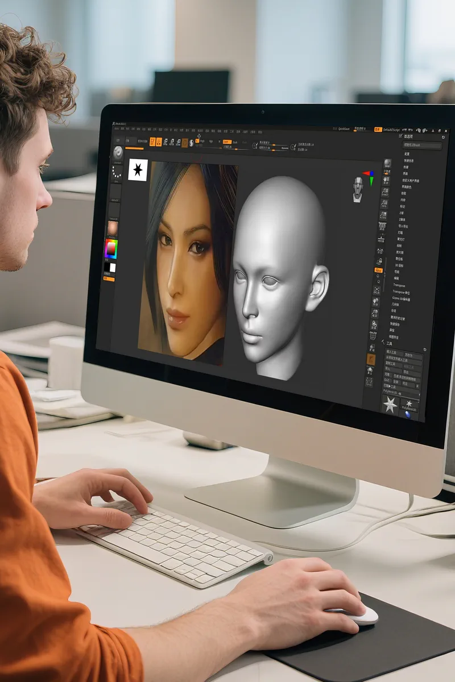Open the 工具 palette header
Viewport: 455px width, 682px height.
390,343
